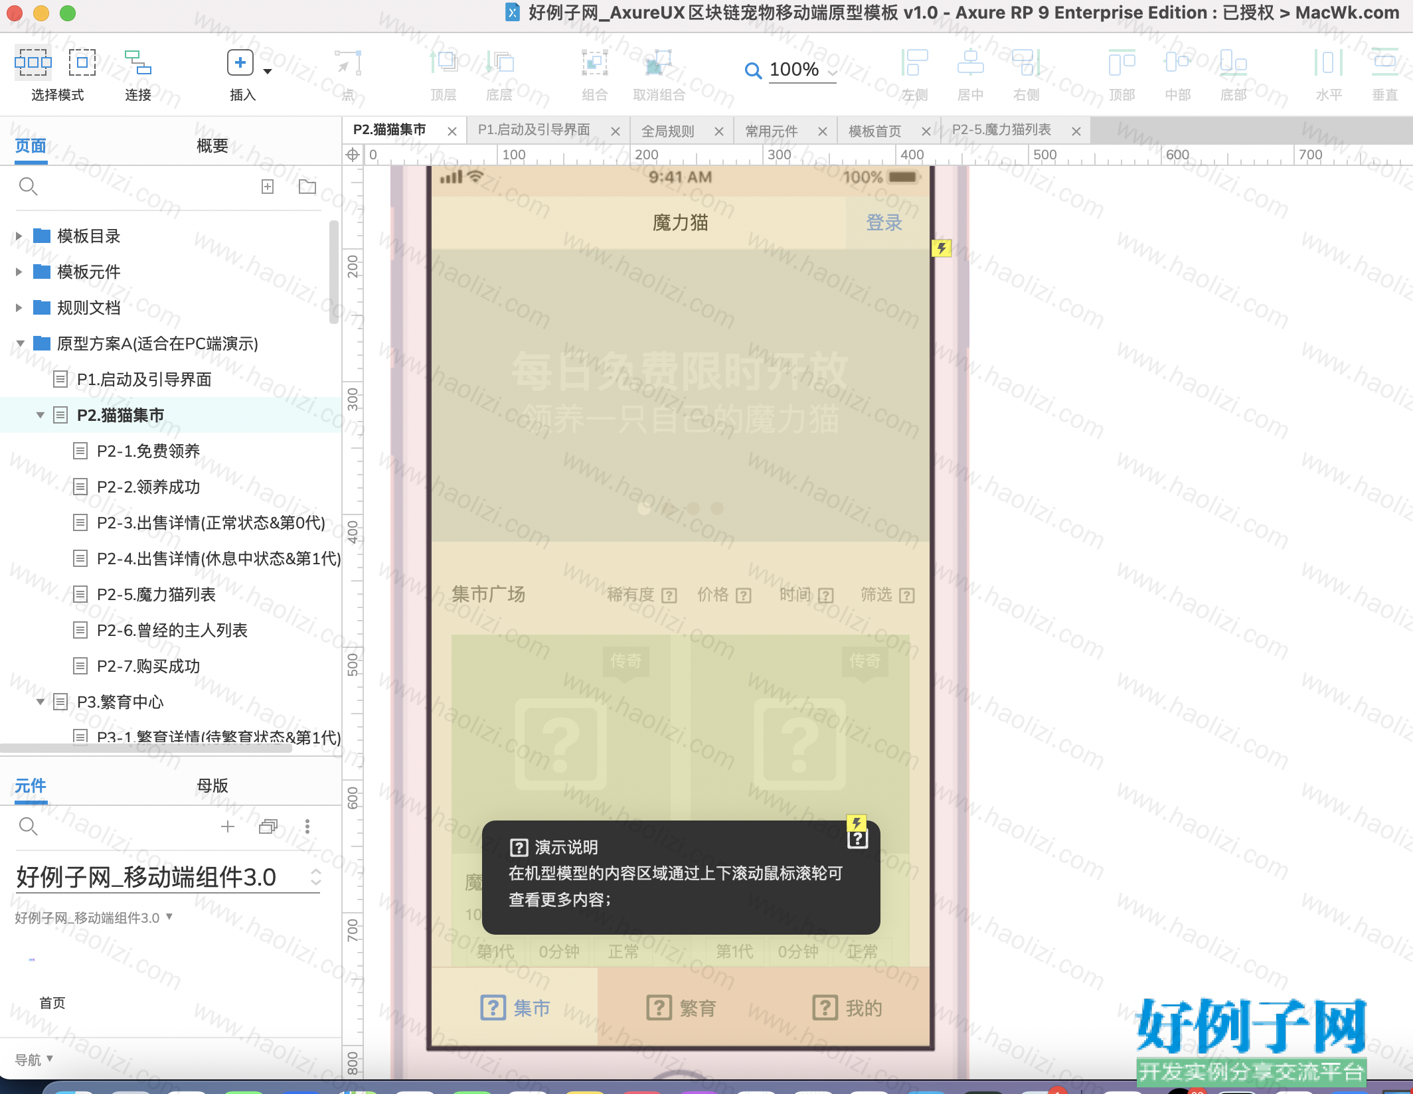Viewport: 1413px width, 1094px height.
Task: Open page P2-2.领养成功
Action: [x=147, y=487]
